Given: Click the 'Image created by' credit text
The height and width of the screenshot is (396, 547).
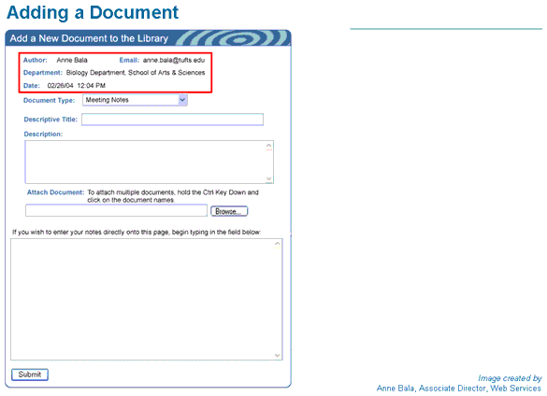Looking at the screenshot, I should [510, 378].
